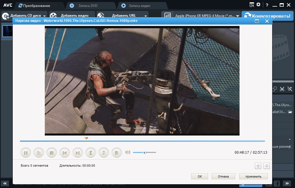Mute the speaker volume icon
Screen dimensions: 295x188
pos(127,152)
